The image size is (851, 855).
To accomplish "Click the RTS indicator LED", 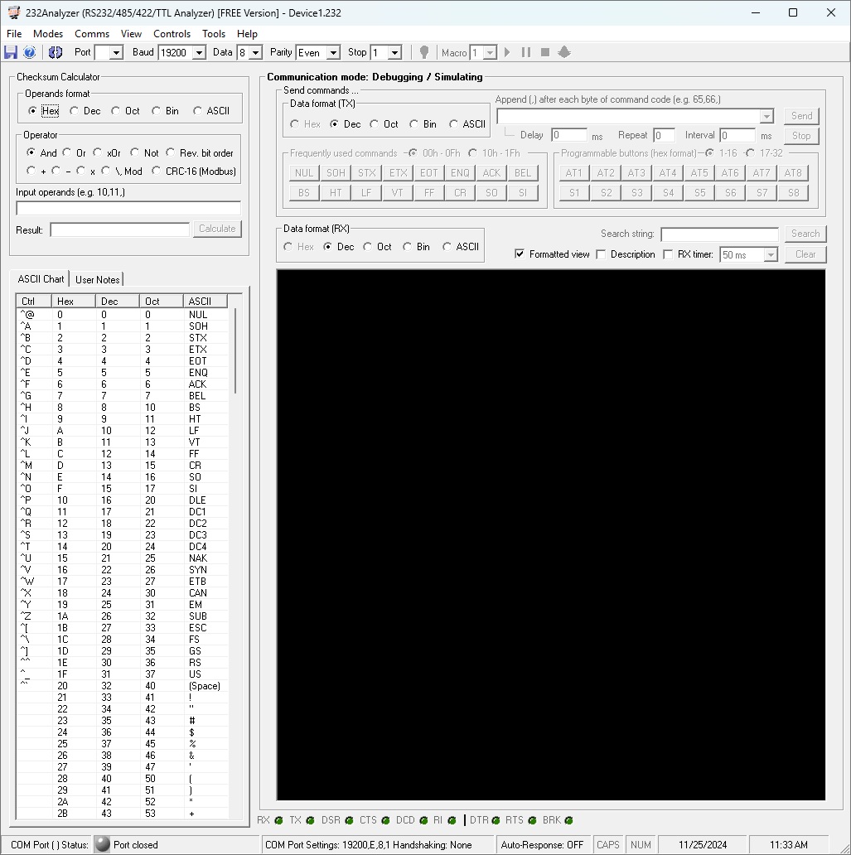I will pyautogui.click(x=531, y=820).
